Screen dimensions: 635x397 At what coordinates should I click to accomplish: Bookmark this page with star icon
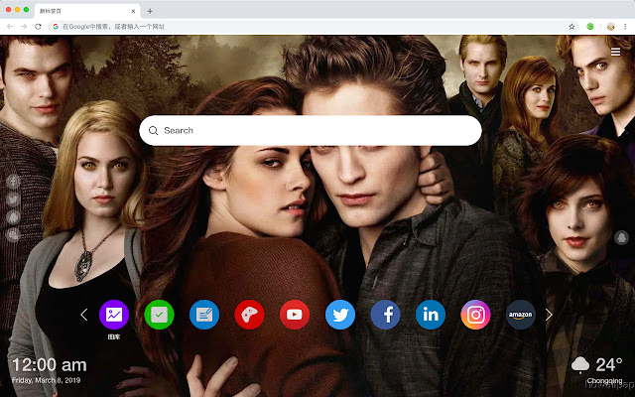tap(571, 27)
